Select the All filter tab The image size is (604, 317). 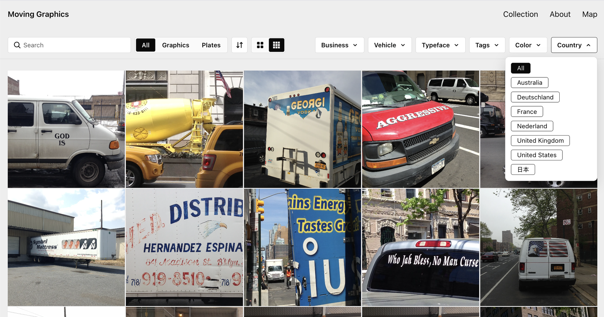coord(146,45)
